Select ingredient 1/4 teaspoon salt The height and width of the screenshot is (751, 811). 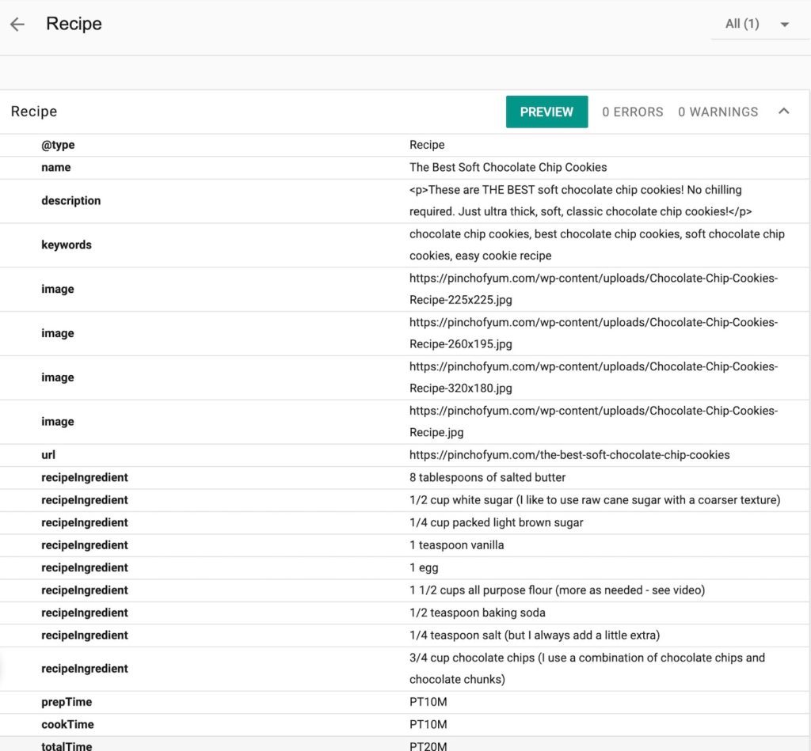pyautogui.click(x=535, y=635)
